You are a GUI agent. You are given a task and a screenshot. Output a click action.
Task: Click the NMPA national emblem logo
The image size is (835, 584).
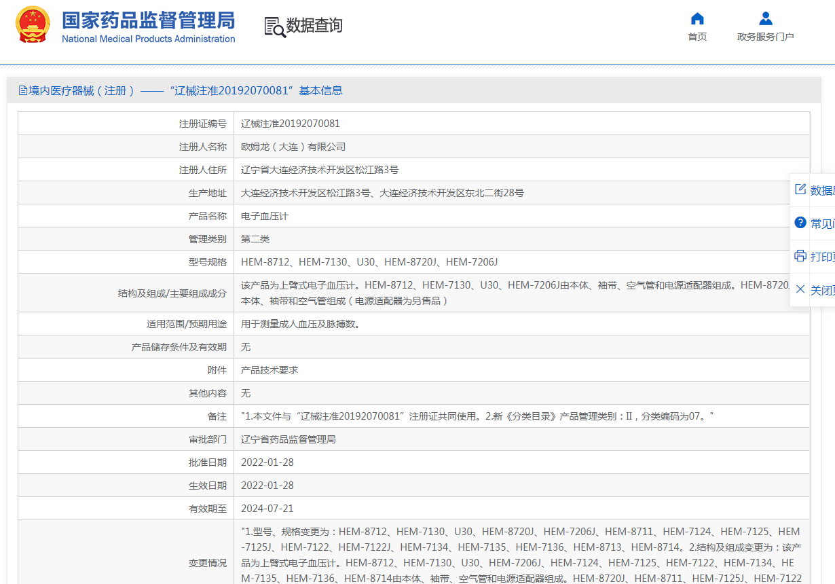tap(33, 25)
